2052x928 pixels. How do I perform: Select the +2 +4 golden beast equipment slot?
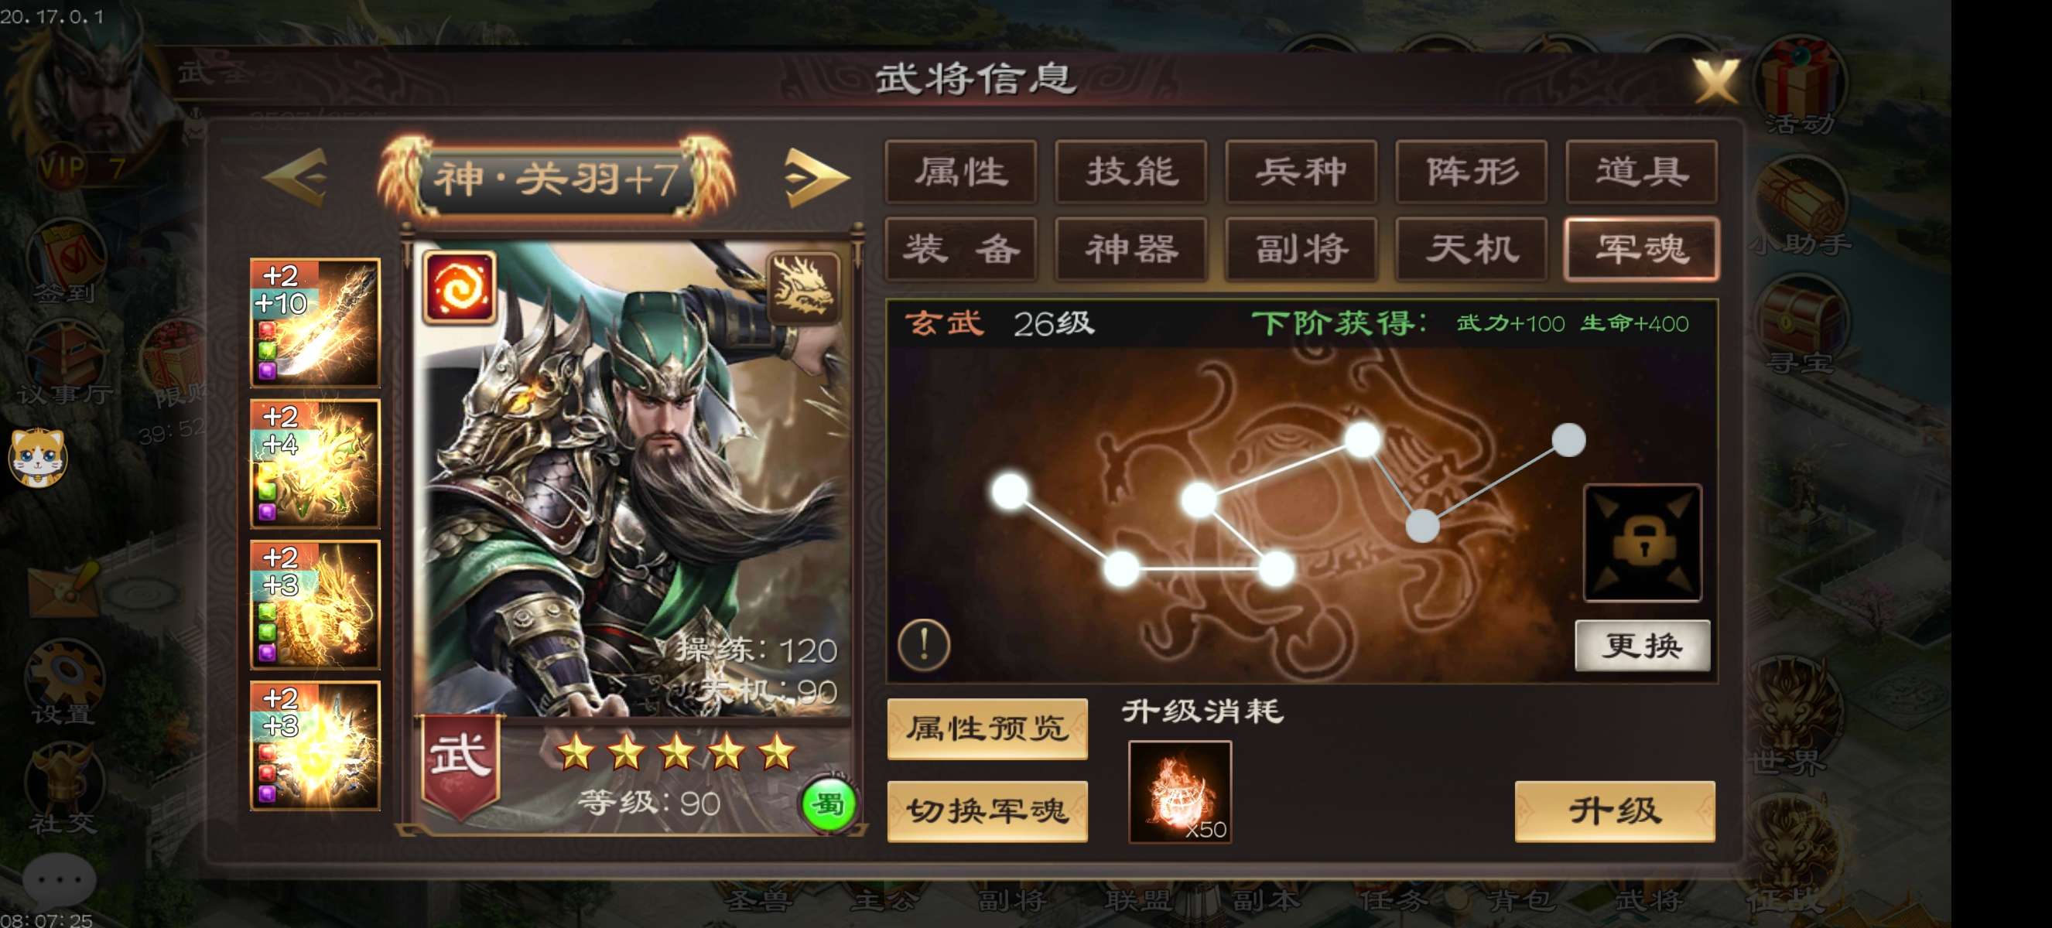316,463
